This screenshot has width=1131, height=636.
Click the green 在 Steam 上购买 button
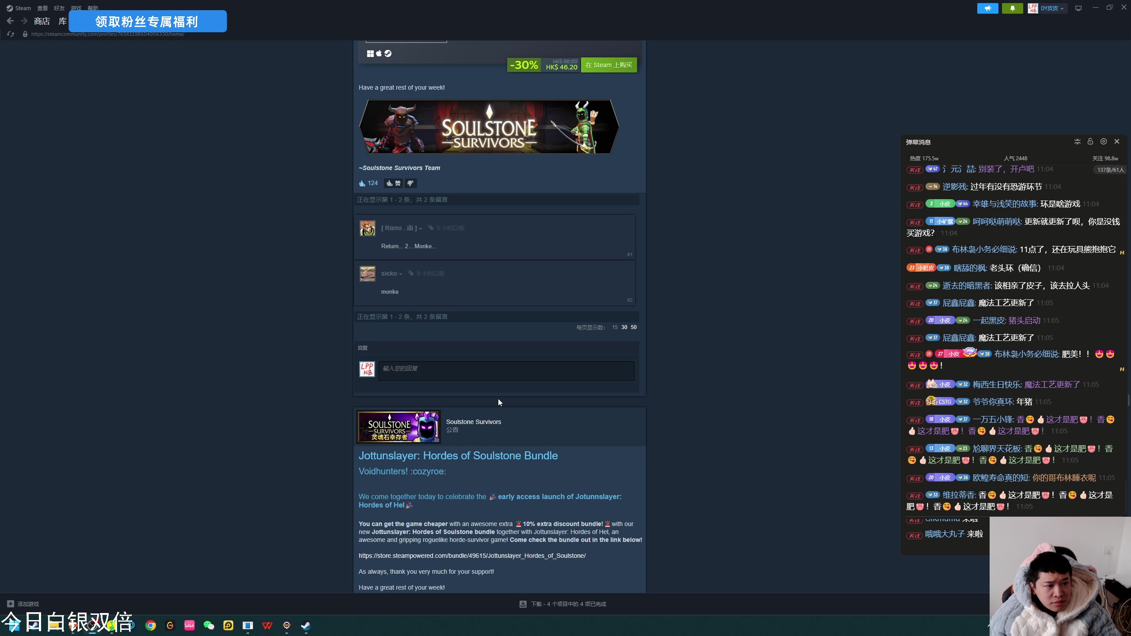[x=608, y=65]
